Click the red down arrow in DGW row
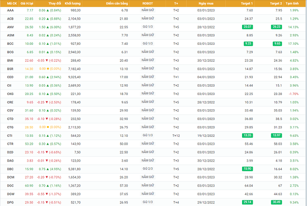This screenshot has height=206, width=307. tap(47, 194)
